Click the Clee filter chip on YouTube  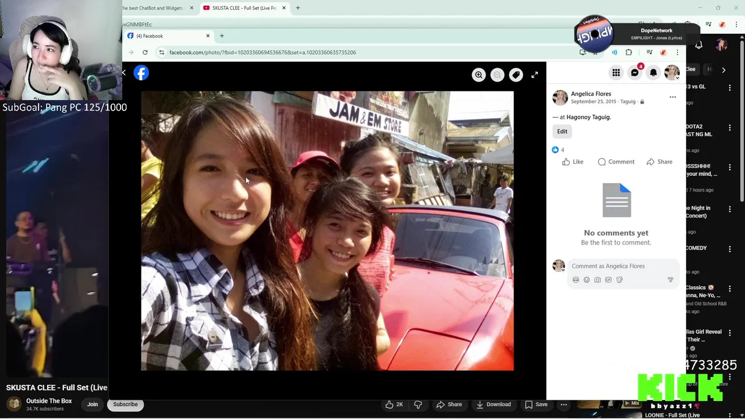(691, 69)
